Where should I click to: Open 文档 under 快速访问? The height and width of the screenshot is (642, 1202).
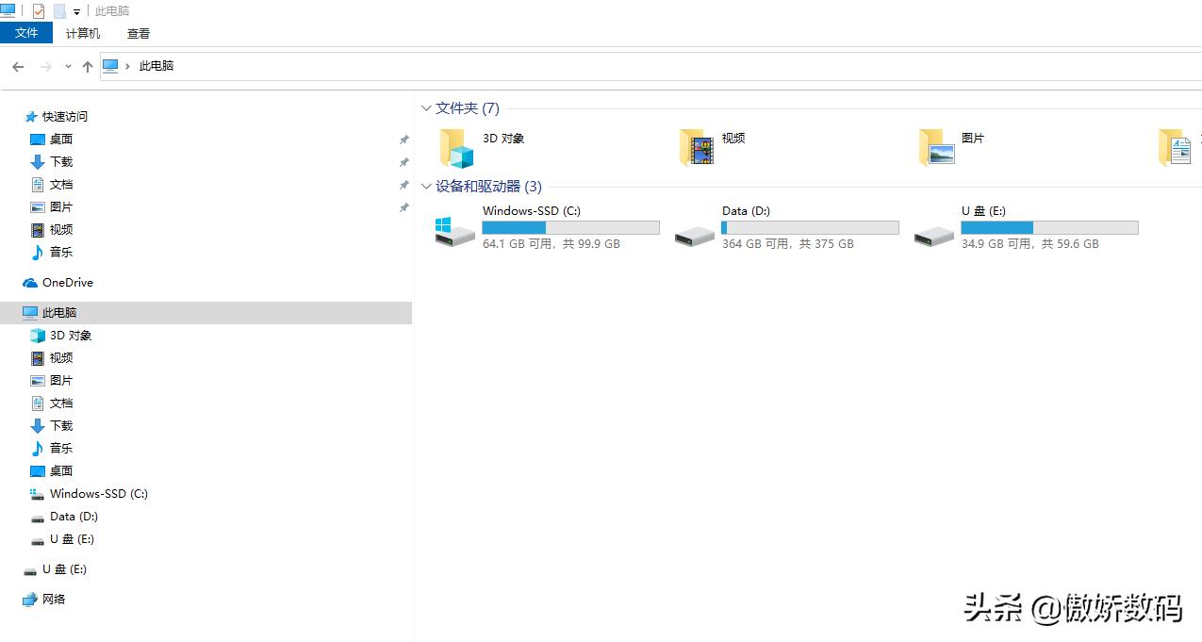[61, 185]
